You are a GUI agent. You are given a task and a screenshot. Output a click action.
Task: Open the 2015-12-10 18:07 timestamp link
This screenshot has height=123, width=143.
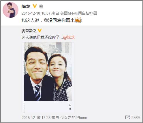coord(36,13)
